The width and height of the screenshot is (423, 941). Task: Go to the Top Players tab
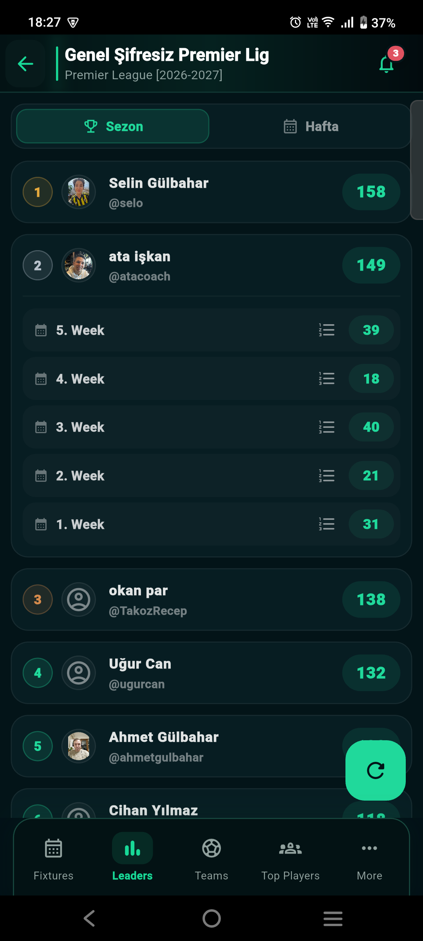click(291, 859)
